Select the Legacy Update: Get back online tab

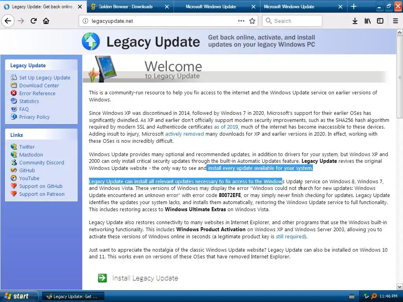click(43, 6)
